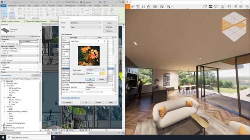Open the Type dropdown showing Type 1

[x=86, y=27]
